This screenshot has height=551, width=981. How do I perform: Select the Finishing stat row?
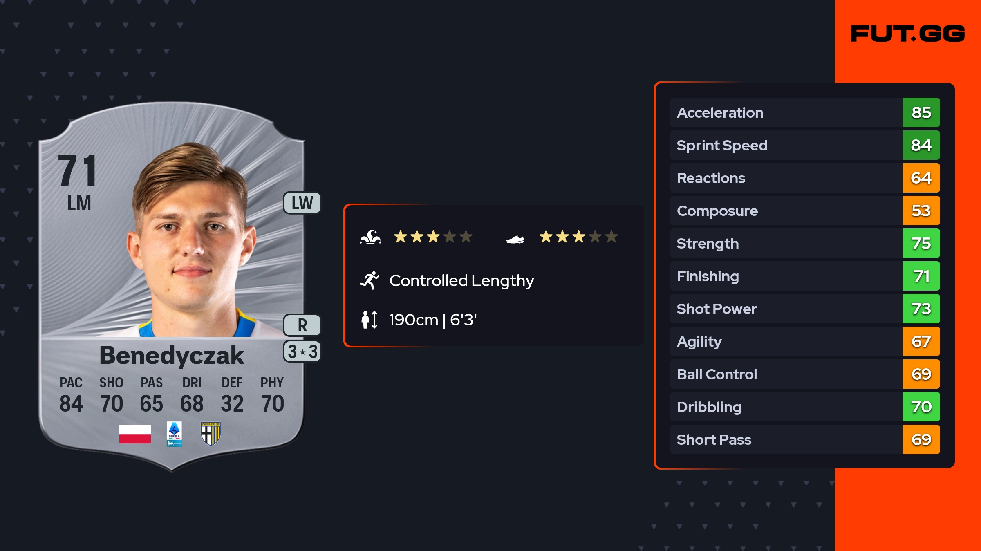(x=785, y=276)
